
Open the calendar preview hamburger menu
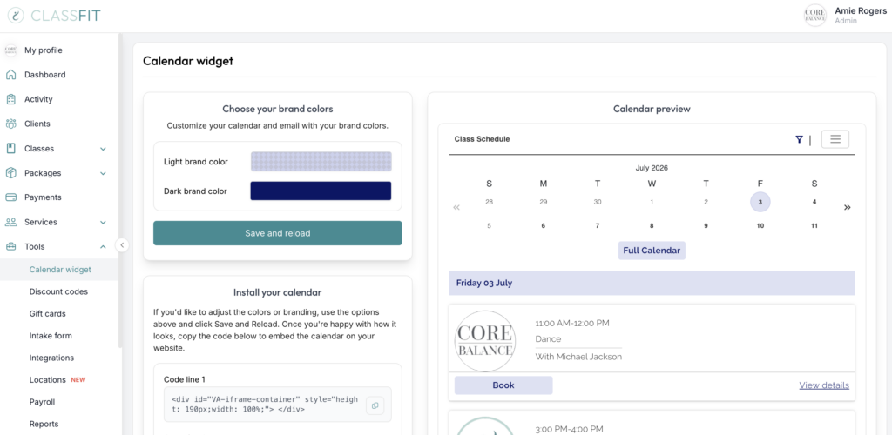(835, 139)
